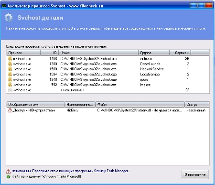Click icon of svchost.exe process 1300
The image size is (215, 185).
[10, 64]
